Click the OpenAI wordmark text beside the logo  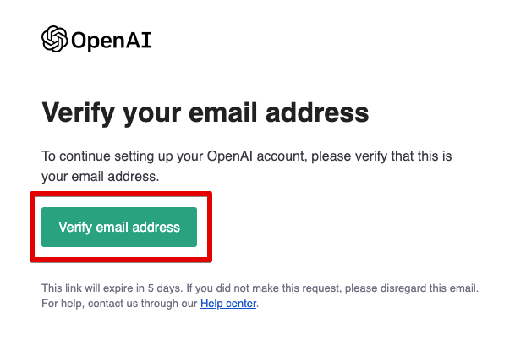tap(112, 40)
